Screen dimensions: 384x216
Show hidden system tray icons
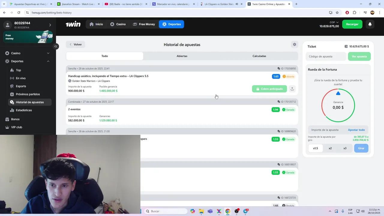330,211
